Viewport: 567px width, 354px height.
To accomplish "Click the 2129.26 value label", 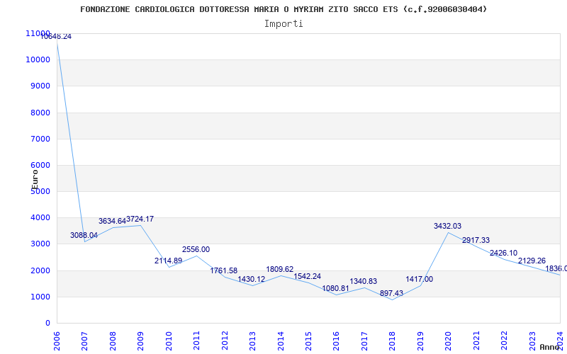I will pos(532,261).
